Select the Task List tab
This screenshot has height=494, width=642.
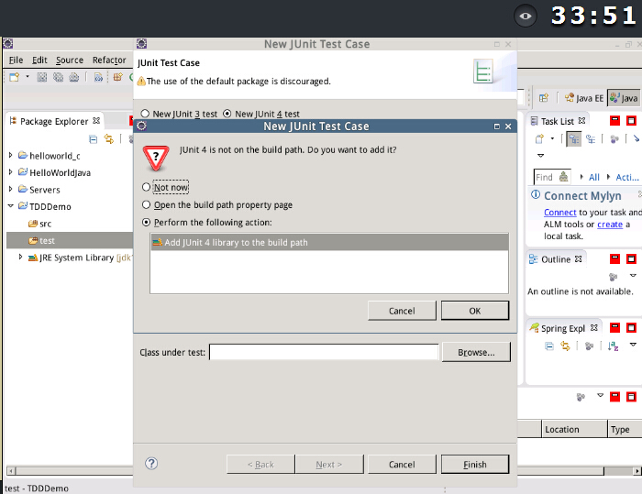[558, 121]
